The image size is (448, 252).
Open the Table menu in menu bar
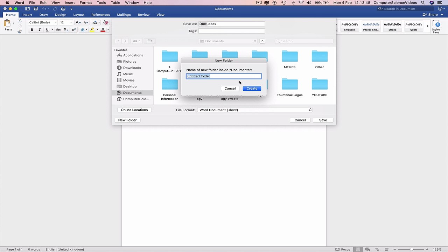[115, 3]
